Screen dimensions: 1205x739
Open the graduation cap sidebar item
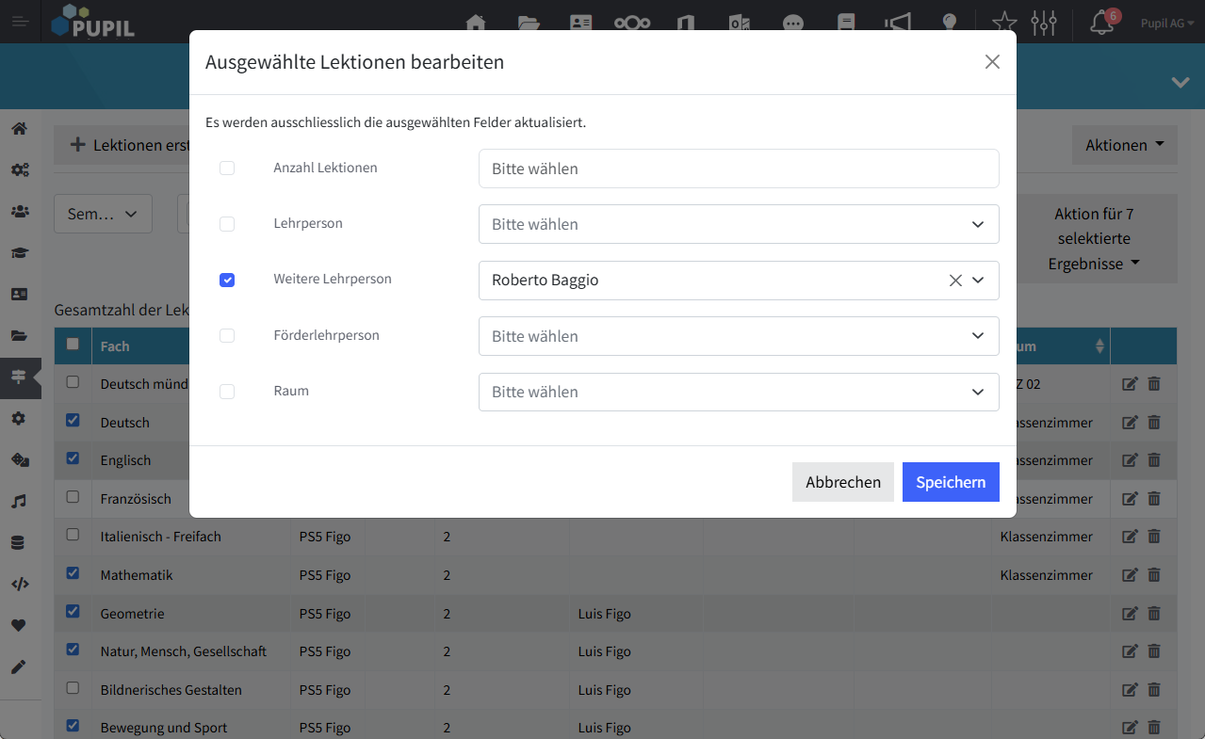click(19, 252)
